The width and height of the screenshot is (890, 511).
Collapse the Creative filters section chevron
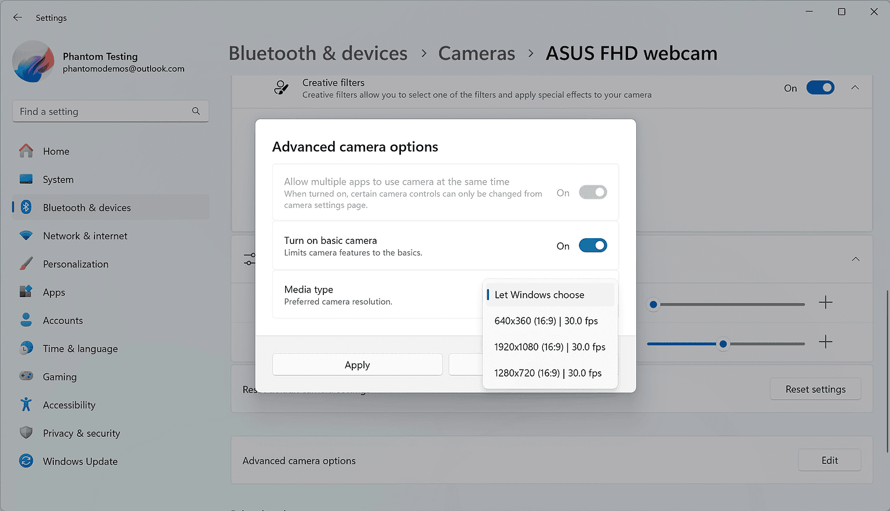855,87
